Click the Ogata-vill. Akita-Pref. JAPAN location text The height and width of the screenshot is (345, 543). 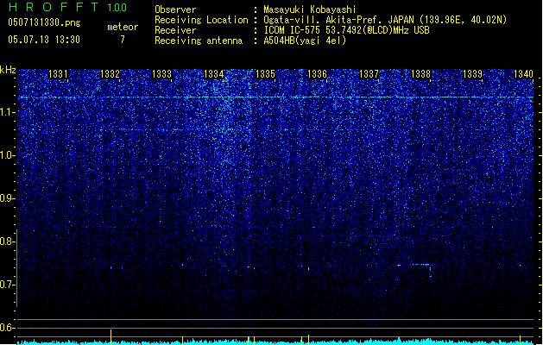(x=385, y=20)
